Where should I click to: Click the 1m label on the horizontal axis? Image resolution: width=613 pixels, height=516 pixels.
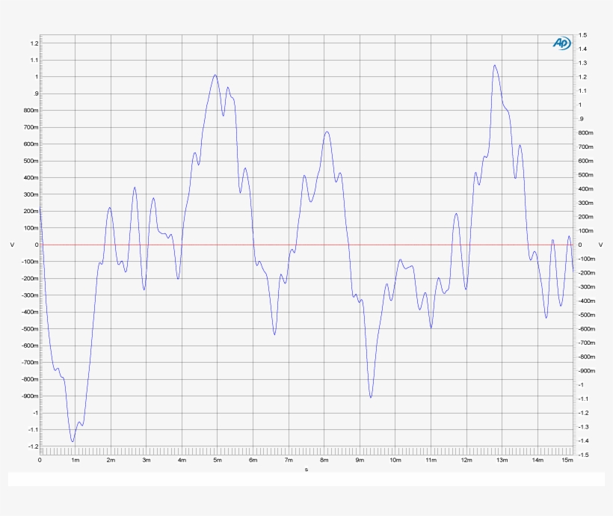76,461
